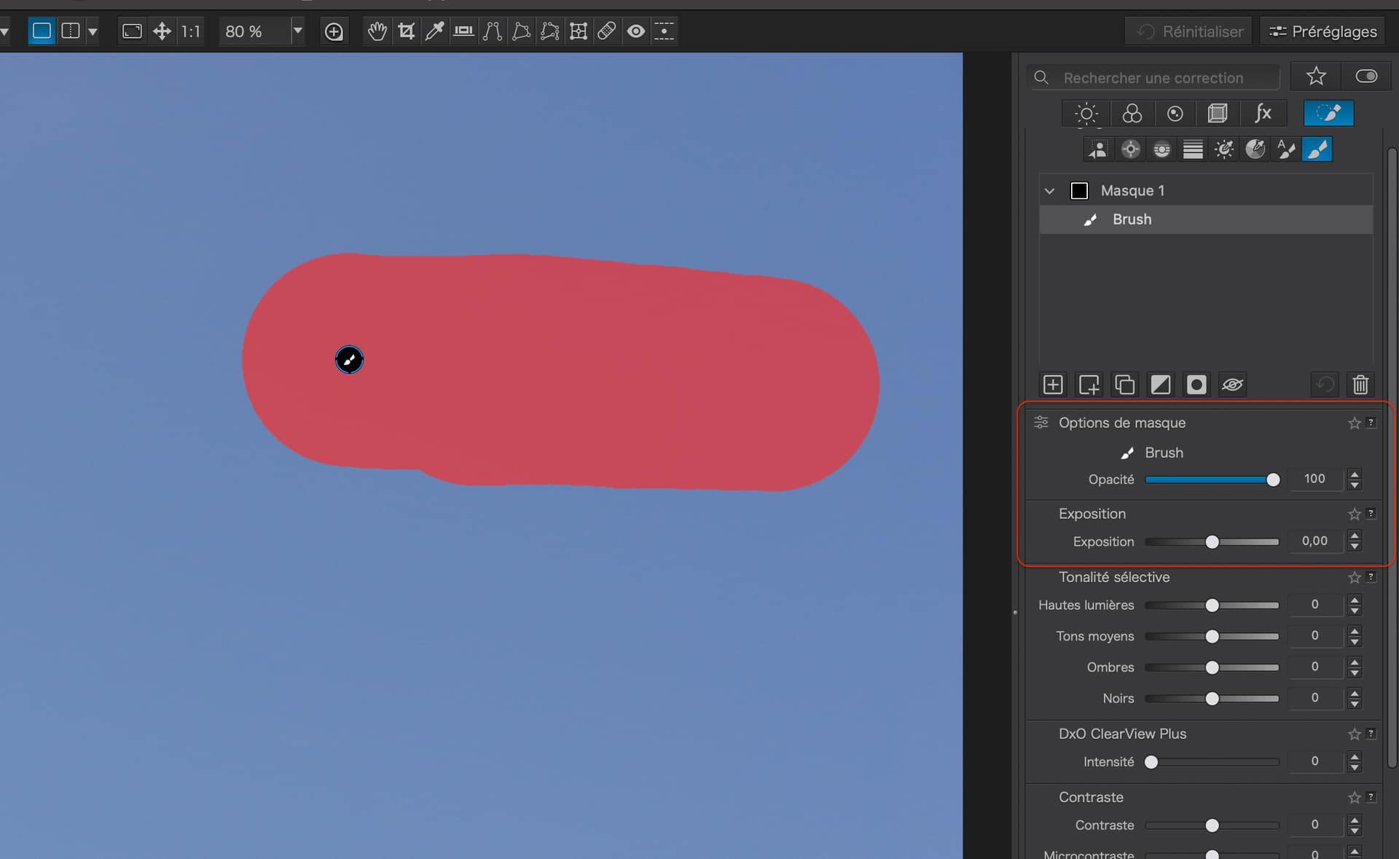Click the Opacité slider handle
This screenshot has height=859, width=1399.
tap(1273, 479)
